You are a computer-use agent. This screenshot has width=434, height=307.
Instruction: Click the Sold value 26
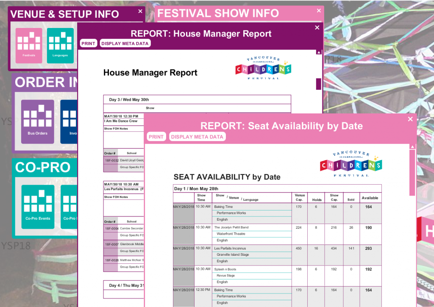(x=351, y=228)
